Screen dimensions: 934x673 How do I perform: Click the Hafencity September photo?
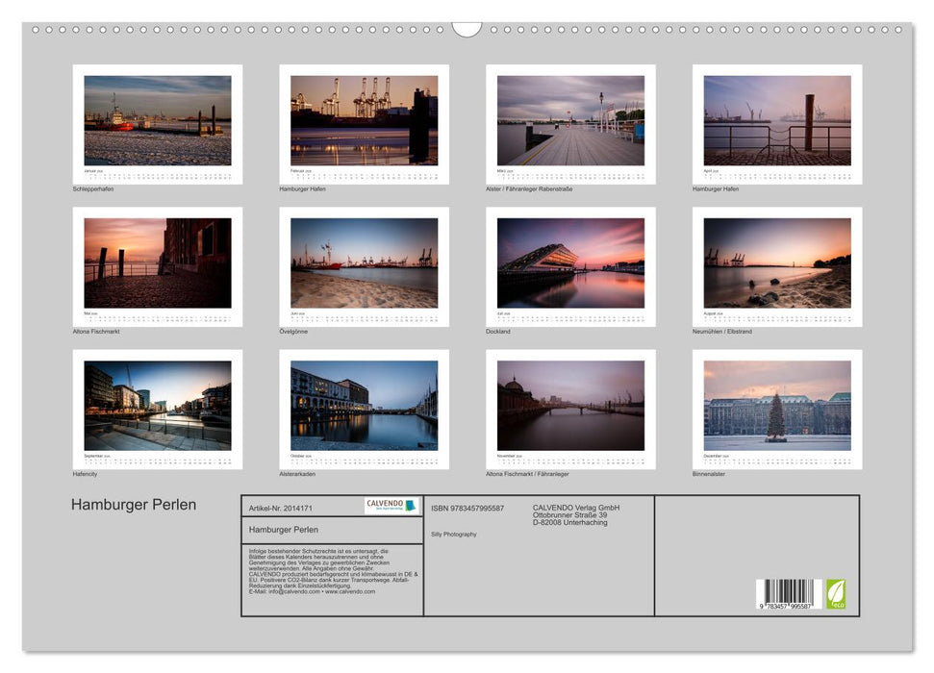point(158,405)
